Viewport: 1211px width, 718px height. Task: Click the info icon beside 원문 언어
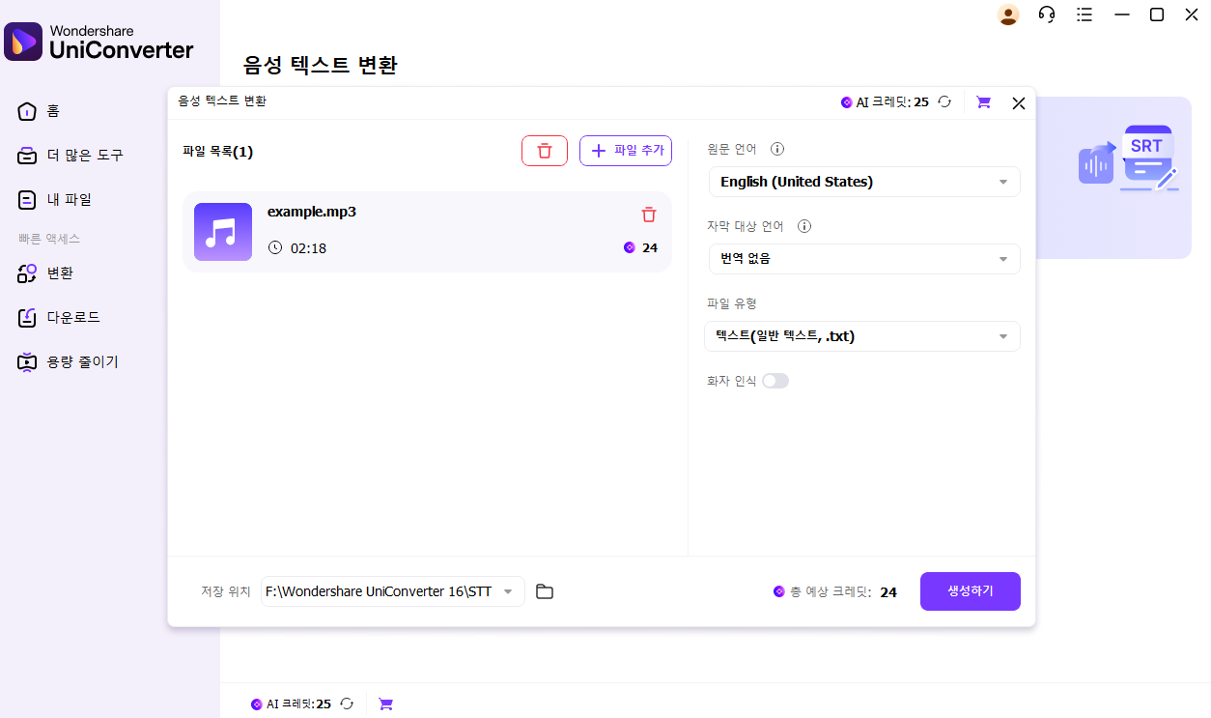777,150
